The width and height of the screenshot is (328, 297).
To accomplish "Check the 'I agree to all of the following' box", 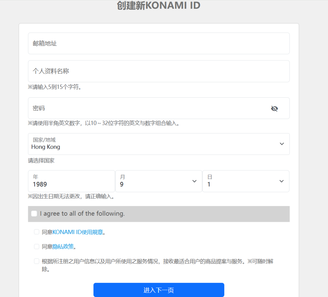I will pos(34,213).
